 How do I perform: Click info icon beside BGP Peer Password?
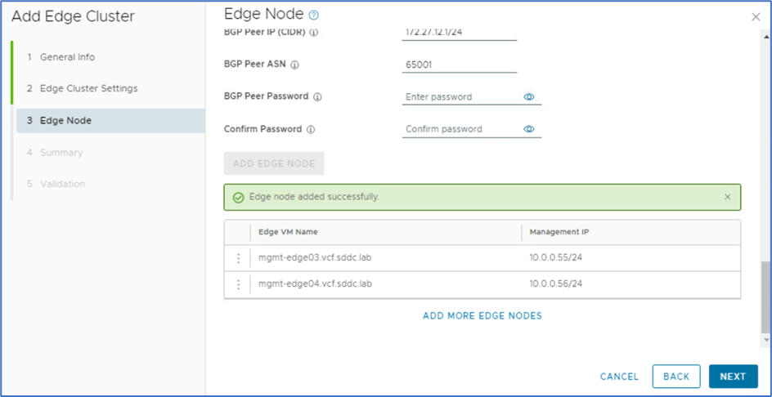point(317,96)
